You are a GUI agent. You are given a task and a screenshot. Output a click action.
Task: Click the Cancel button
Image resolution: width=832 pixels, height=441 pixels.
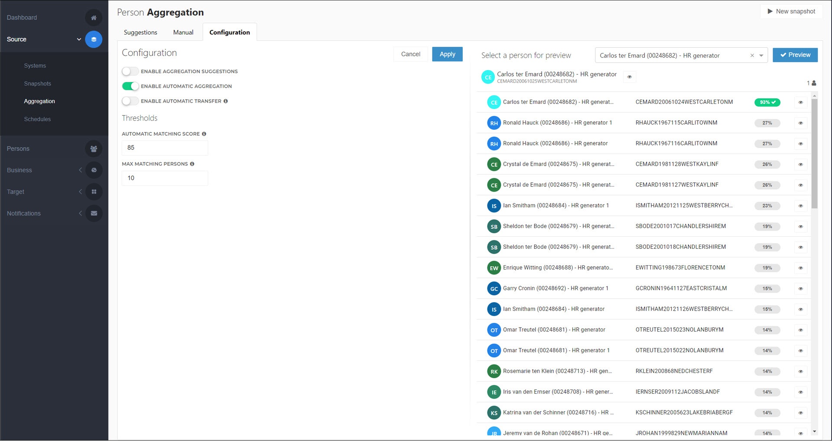(x=410, y=54)
